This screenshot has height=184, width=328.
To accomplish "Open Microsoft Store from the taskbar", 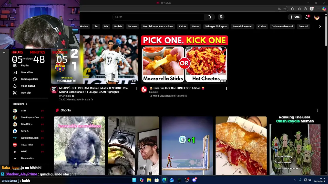I will (x=157, y=180).
